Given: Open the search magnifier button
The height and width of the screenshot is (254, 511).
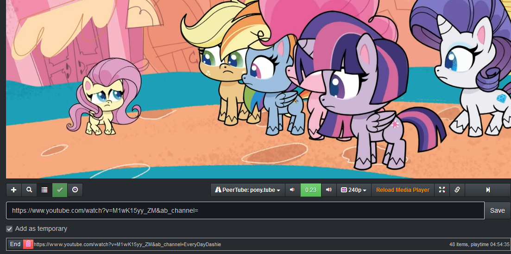Looking at the screenshot, I should [29, 190].
